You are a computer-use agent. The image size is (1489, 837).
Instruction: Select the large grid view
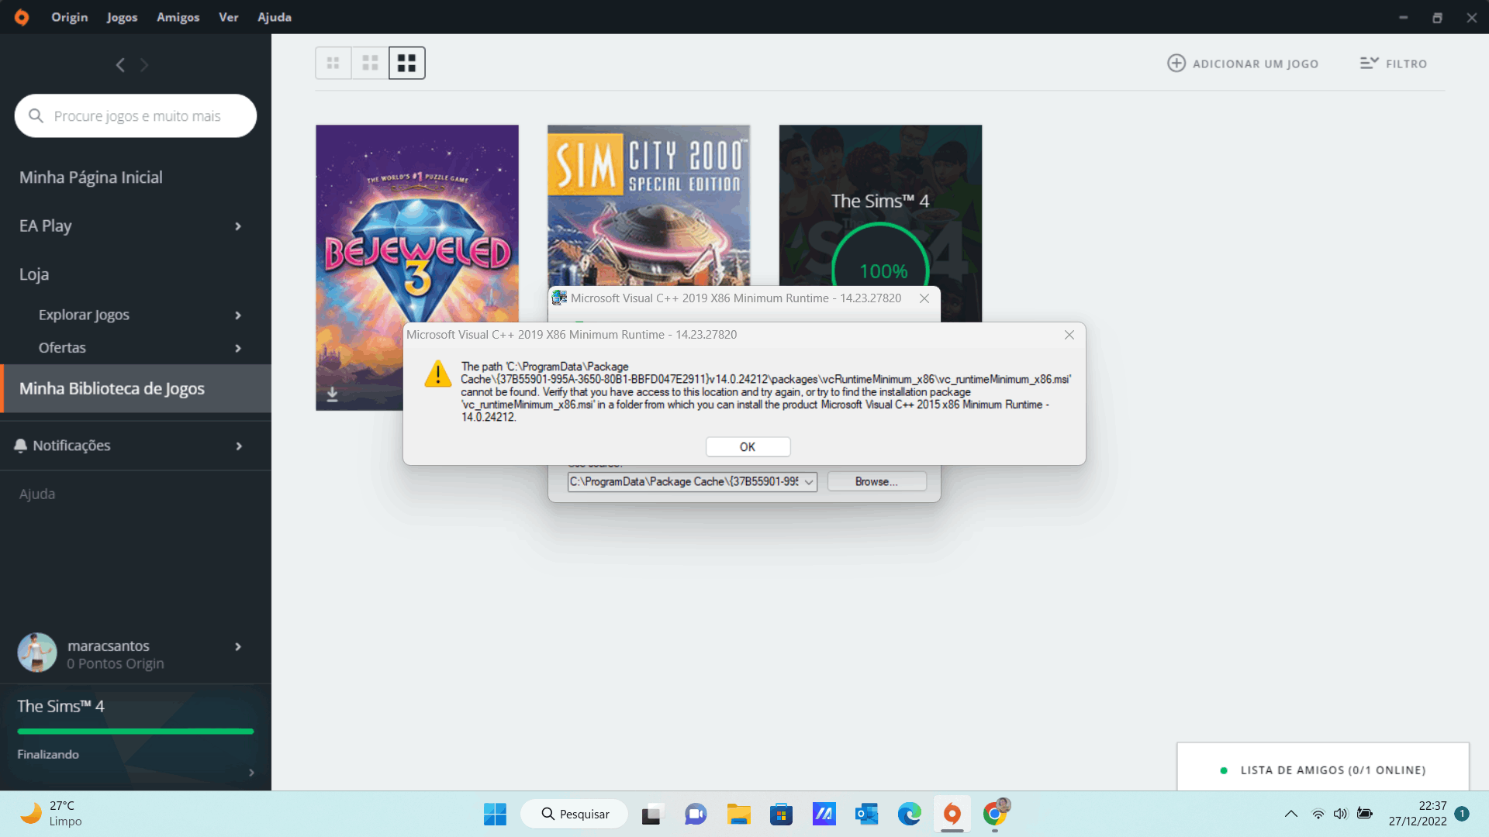(x=407, y=64)
